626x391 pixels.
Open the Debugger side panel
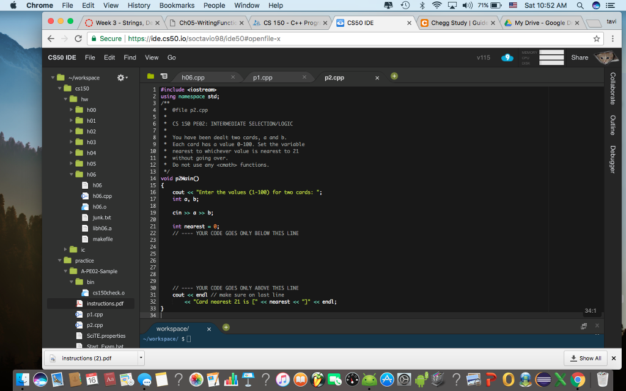613,159
